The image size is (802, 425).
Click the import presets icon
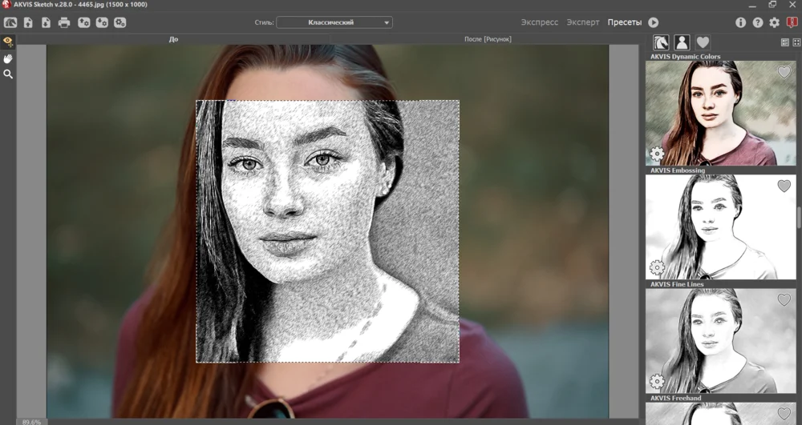(x=83, y=22)
